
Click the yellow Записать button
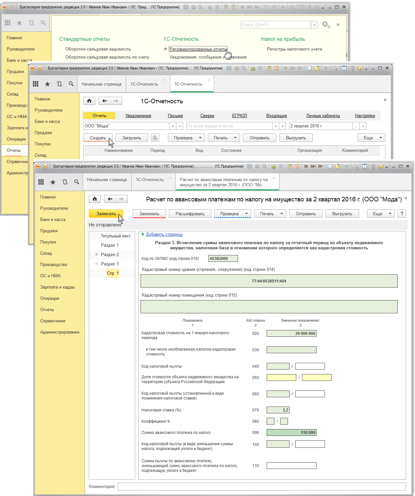click(x=106, y=214)
